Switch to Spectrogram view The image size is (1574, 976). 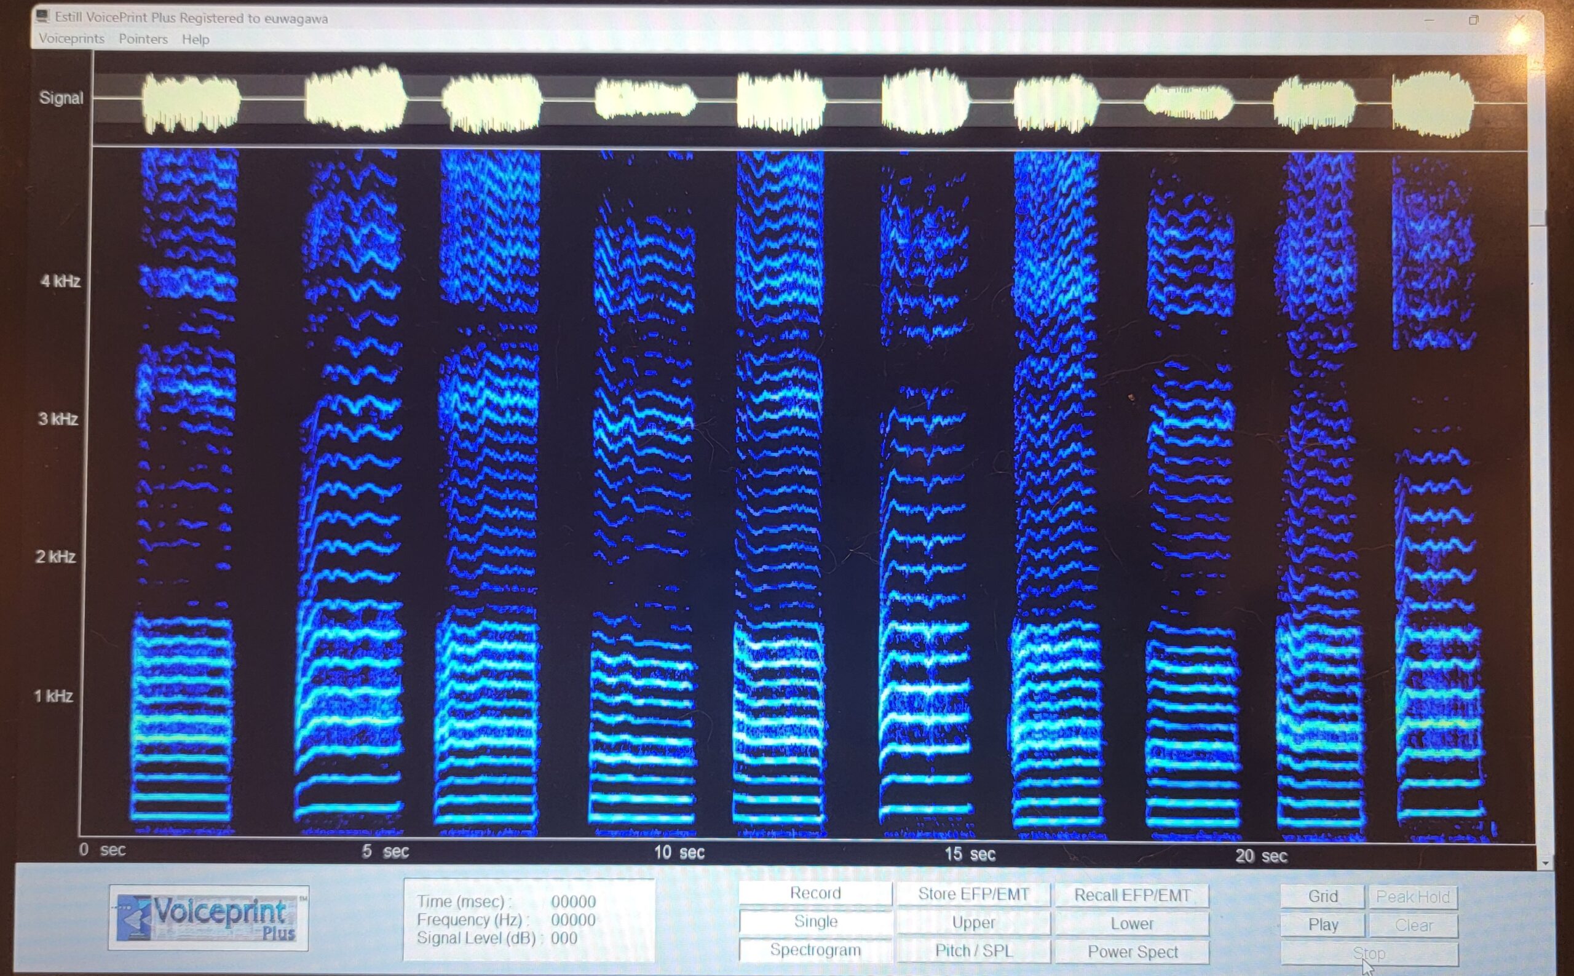point(815,950)
